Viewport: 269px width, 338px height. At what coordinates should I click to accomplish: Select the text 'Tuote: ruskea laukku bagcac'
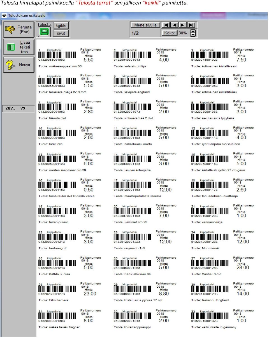click(x=59, y=327)
